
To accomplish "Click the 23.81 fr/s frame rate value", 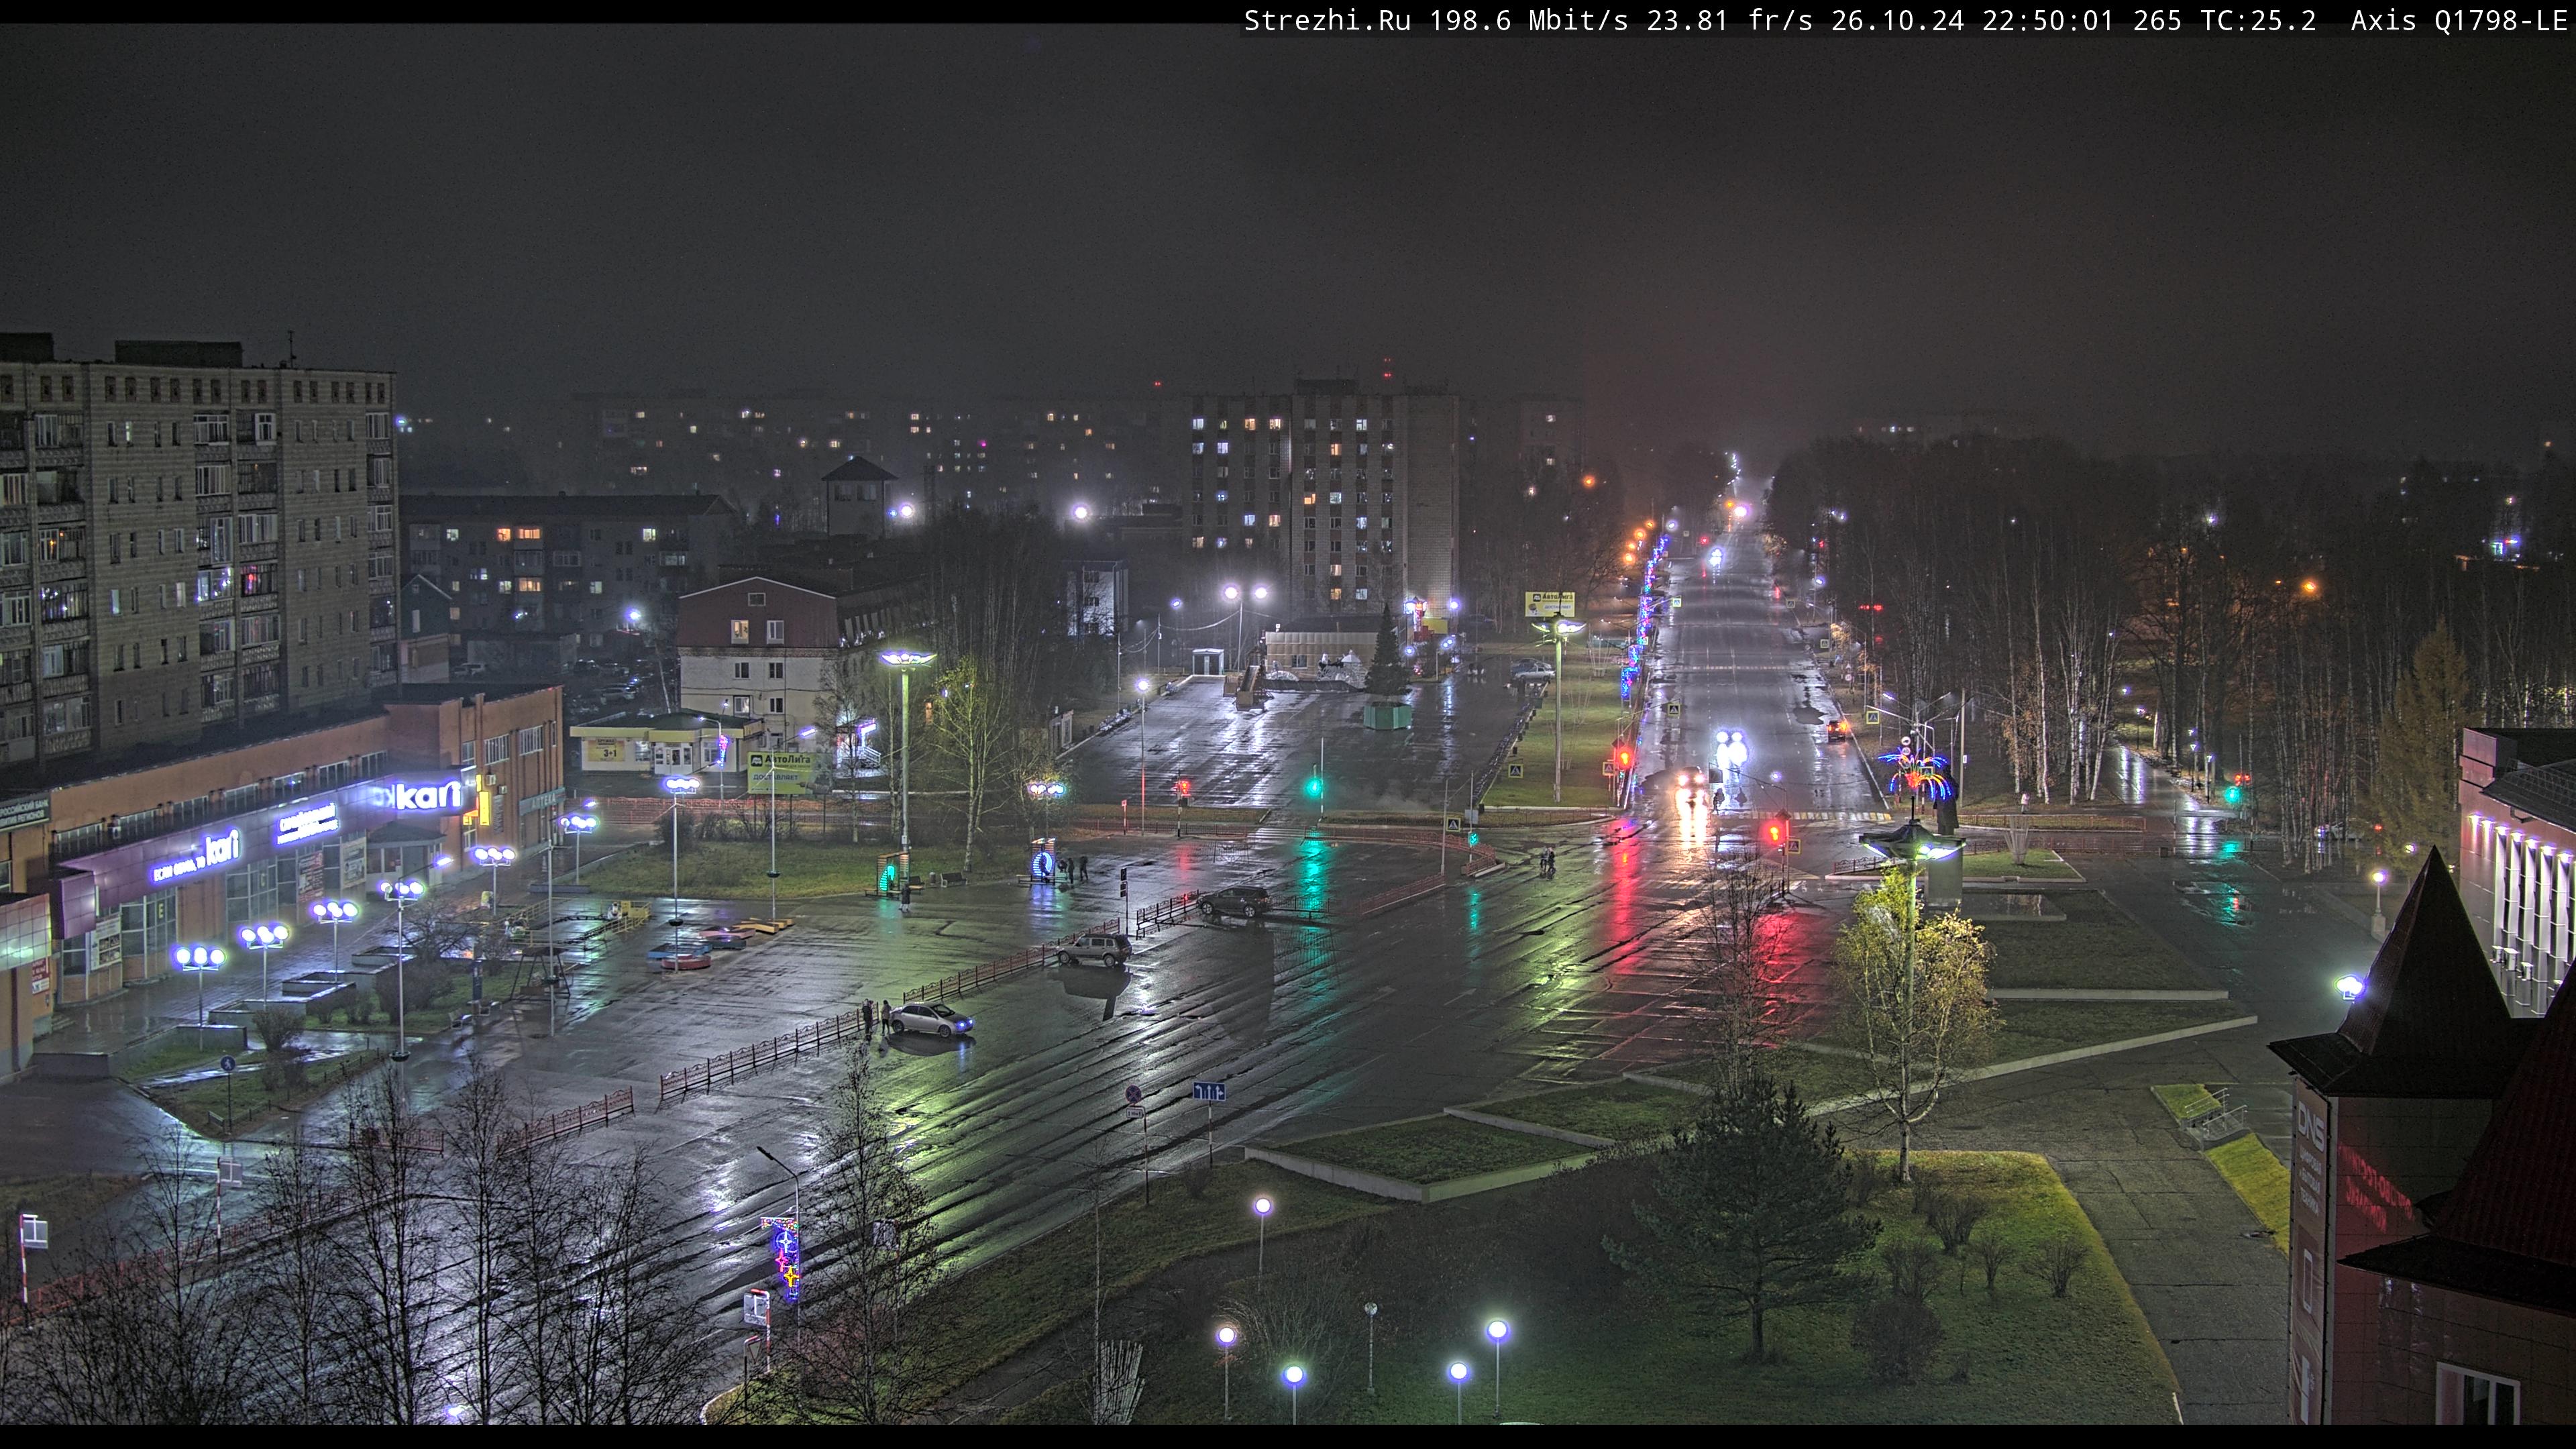I will [x=1729, y=21].
